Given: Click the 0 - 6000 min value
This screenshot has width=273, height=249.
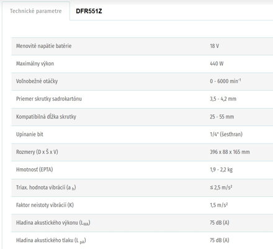Looking at the screenshot, I should point(225,81).
